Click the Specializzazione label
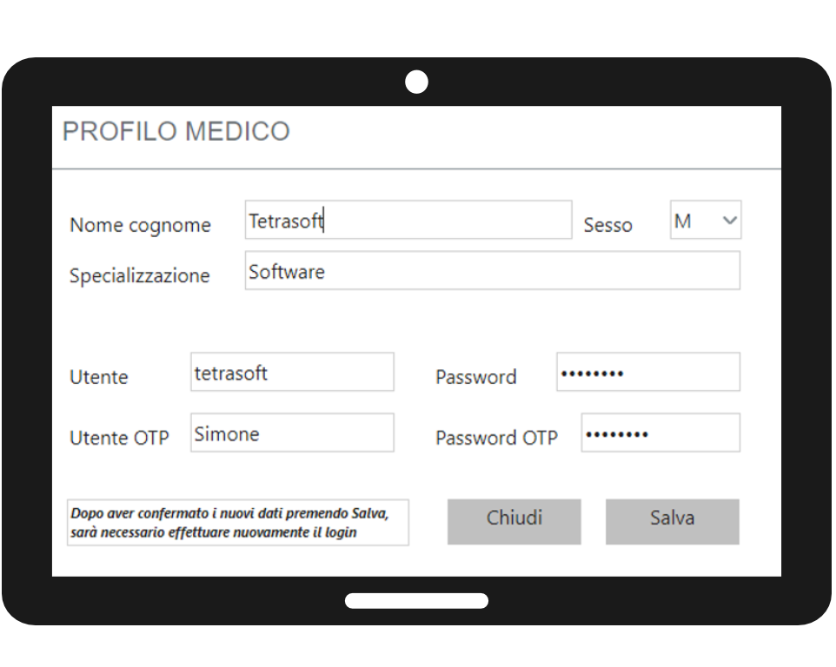836x667 pixels. tap(140, 275)
